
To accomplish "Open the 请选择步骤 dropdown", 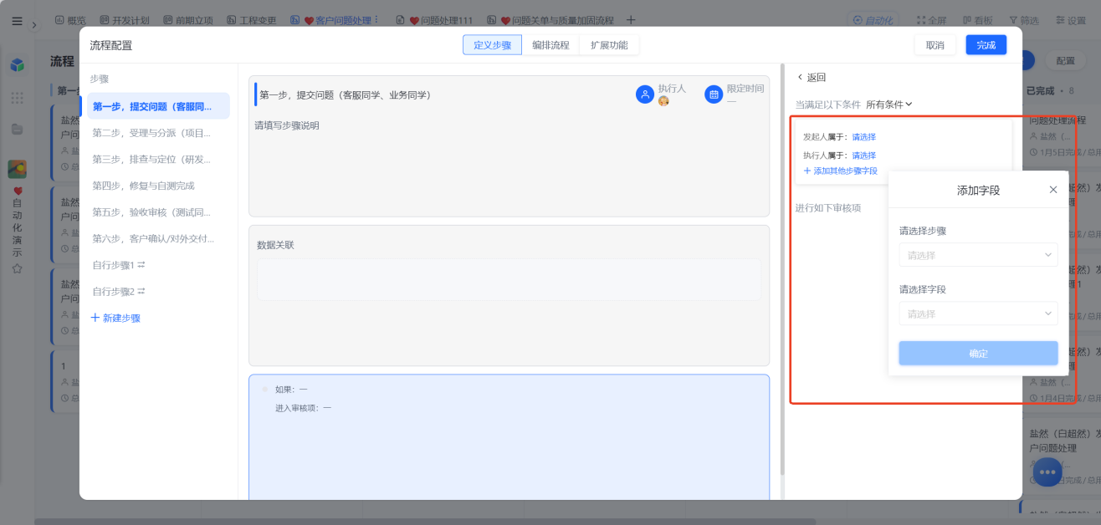I will point(978,255).
